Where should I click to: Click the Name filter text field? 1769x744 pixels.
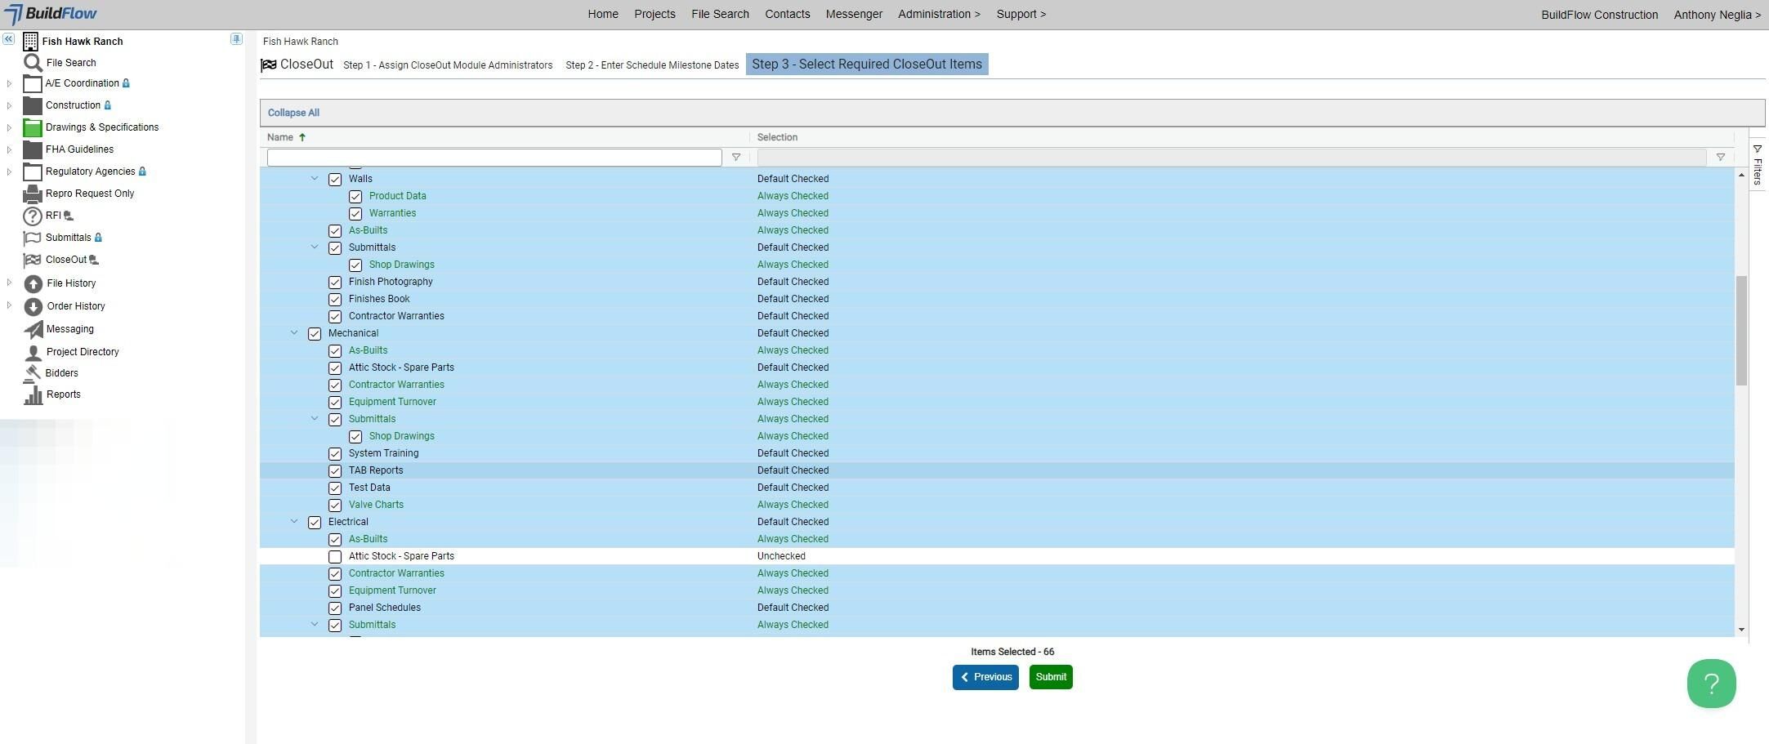pos(494,158)
